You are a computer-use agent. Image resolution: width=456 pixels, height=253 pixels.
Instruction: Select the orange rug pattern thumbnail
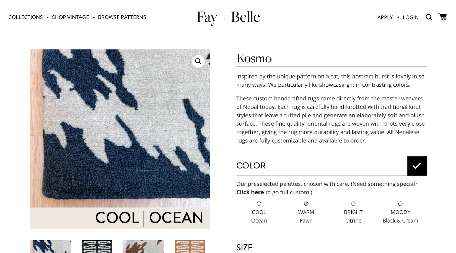190,247
